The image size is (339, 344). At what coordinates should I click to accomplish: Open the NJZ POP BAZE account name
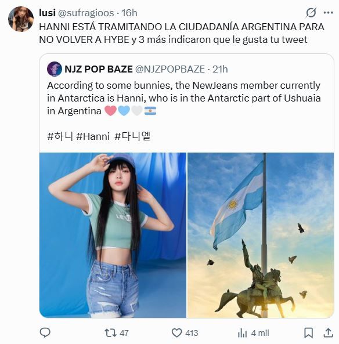pyautogui.click(x=99, y=69)
